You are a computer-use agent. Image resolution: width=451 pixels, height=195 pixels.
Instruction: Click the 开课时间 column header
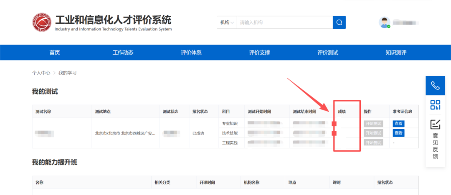[208, 182]
